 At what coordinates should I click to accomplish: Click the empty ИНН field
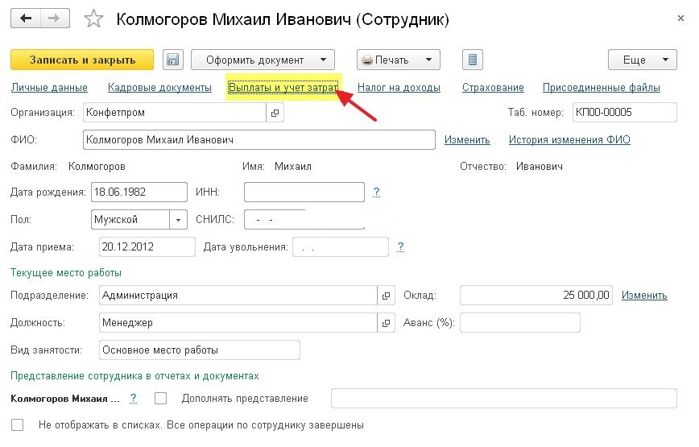point(304,192)
